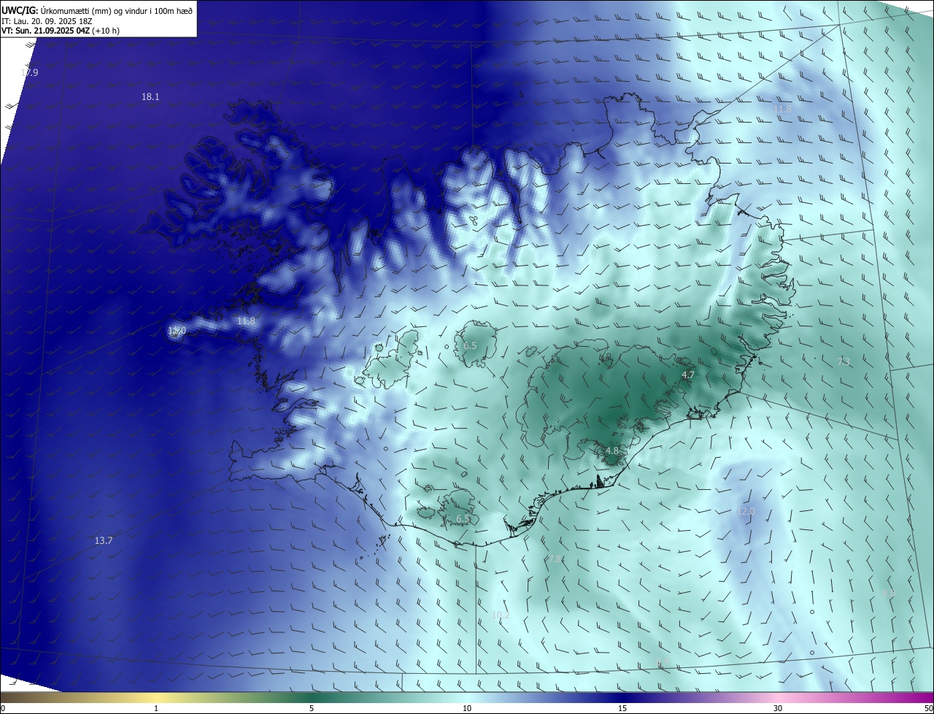Click the 8.0 value label on the map
The height and width of the screenshot is (714, 934).
pyautogui.click(x=888, y=594)
